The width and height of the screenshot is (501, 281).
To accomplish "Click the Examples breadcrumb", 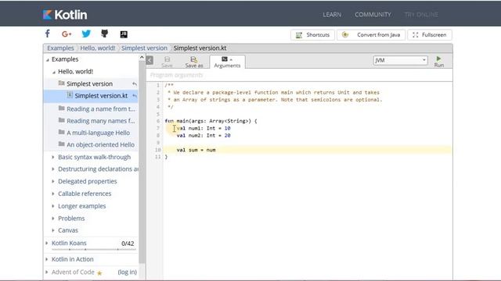I will click(x=60, y=48).
